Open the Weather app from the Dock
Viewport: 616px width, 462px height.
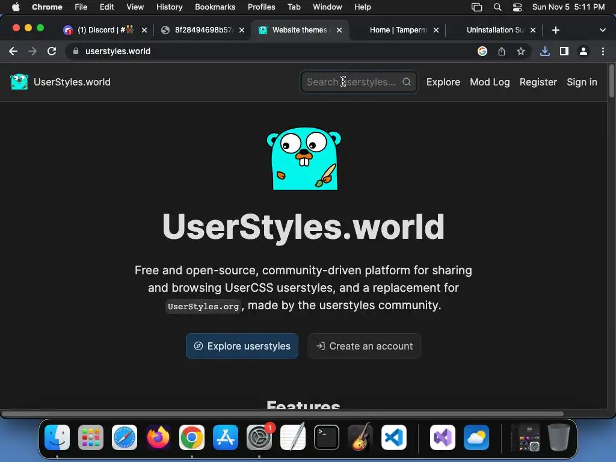tap(476, 437)
